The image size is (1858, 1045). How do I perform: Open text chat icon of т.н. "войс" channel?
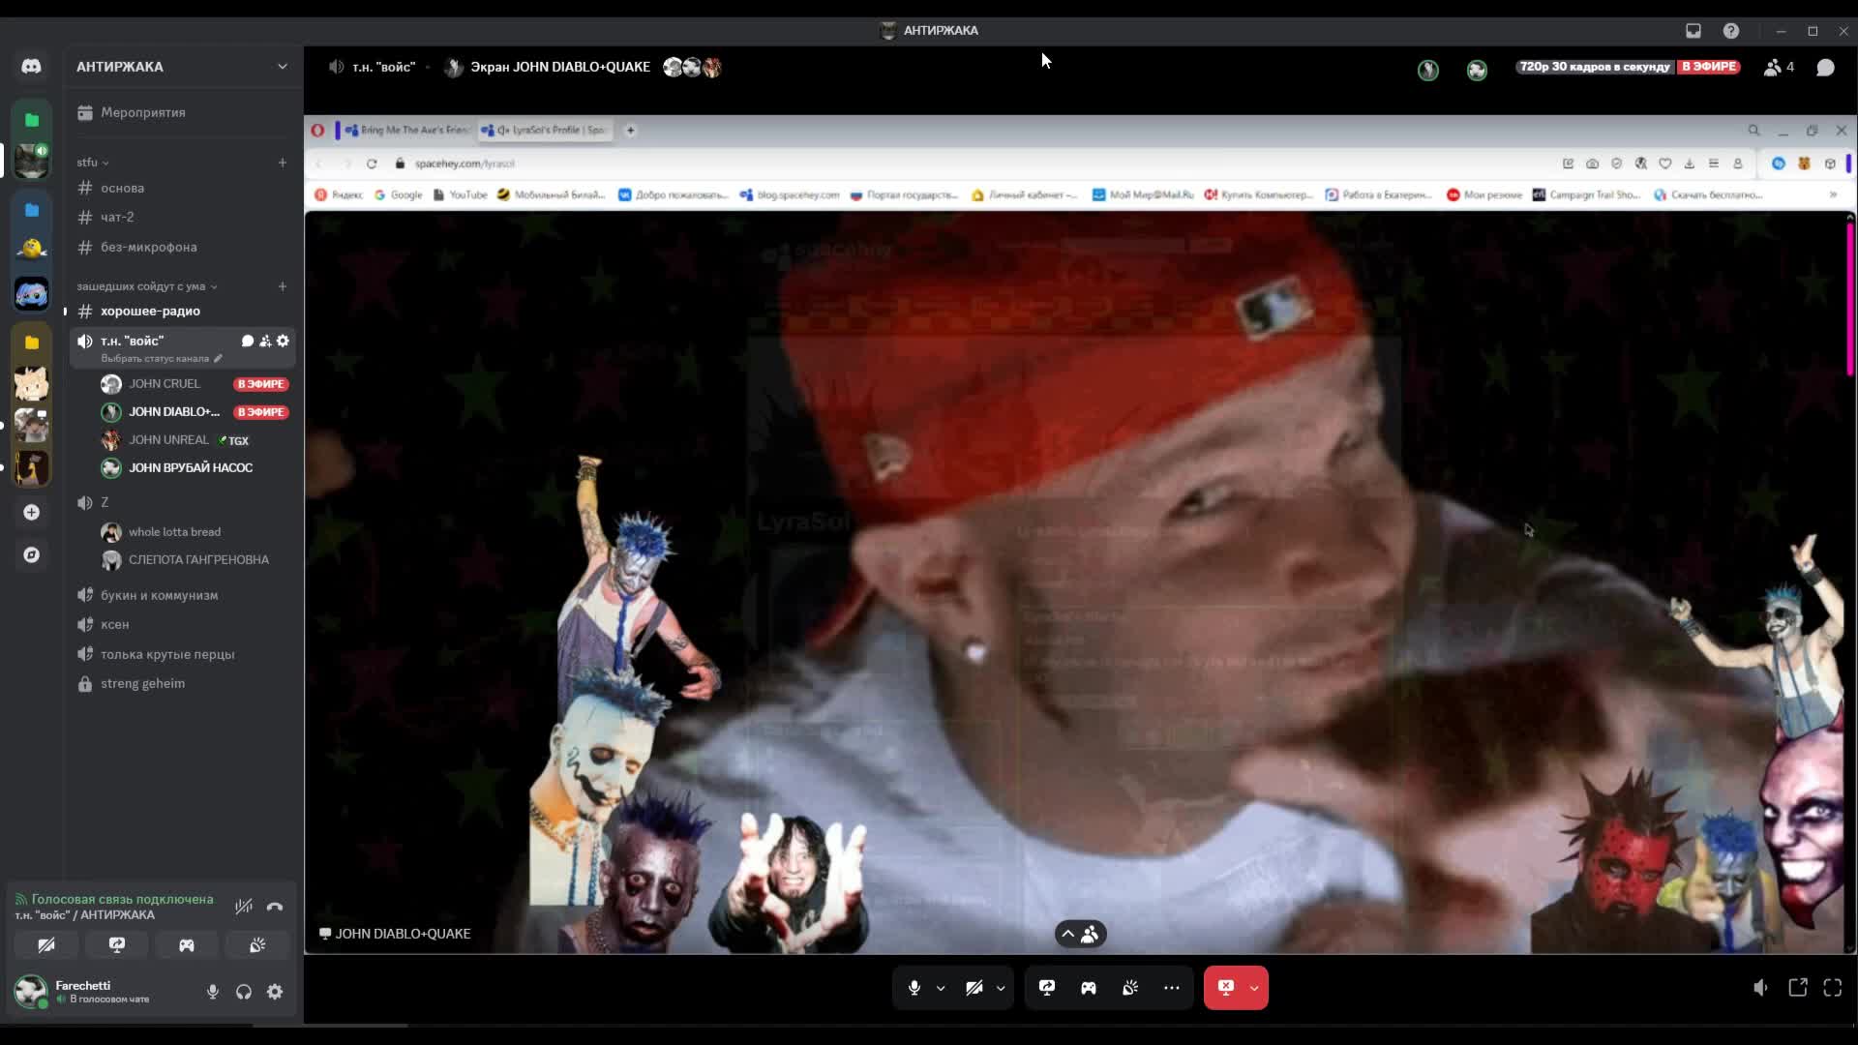pos(248,341)
